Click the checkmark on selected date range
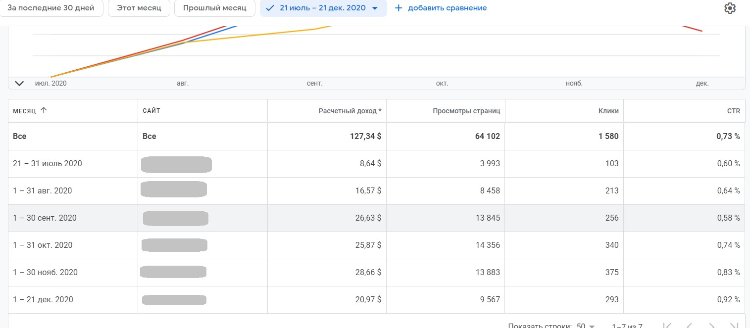This screenshot has height=328, width=750. coord(270,8)
